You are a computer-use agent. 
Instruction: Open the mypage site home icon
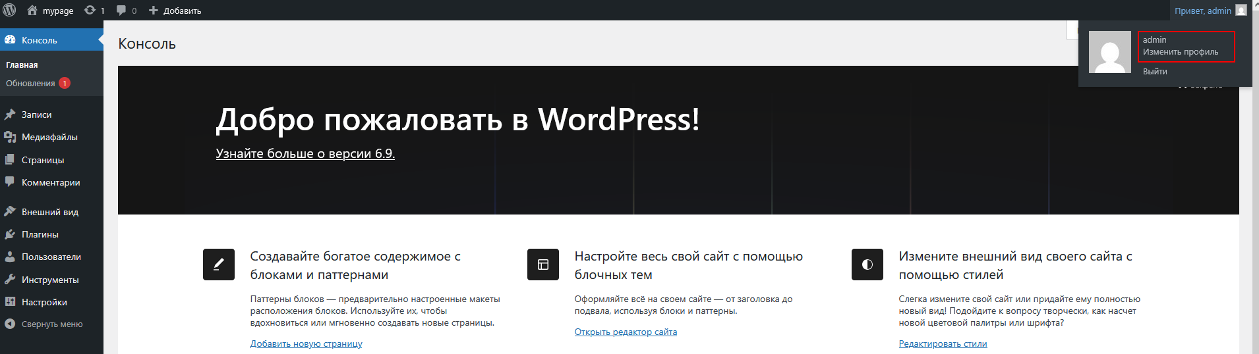[32, 10]
